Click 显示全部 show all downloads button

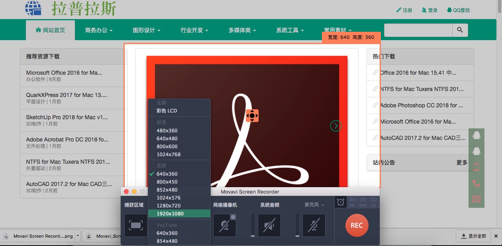click(473, 236)
